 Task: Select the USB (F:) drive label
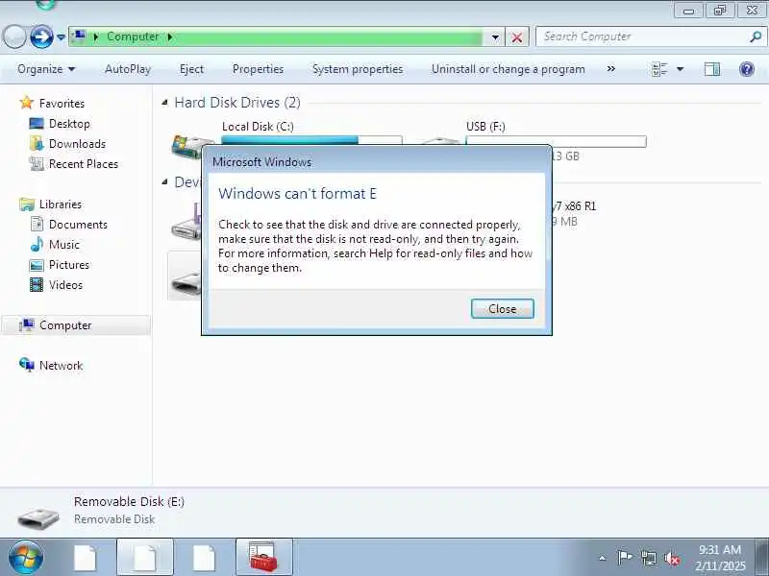tap(485, 127)
